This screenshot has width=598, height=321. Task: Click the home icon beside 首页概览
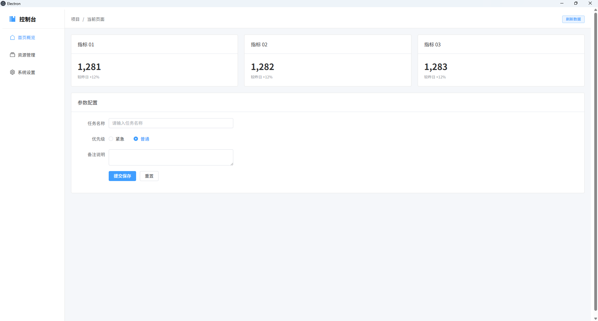click(x=12, y=38)
